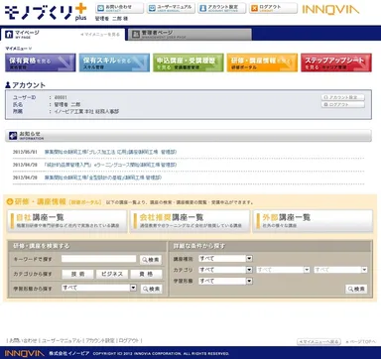Image resolution: width=381 pixels, height=359 pixels.
Task: Open the third カテゴリ dropdown
Action: [x=340, y=270]
